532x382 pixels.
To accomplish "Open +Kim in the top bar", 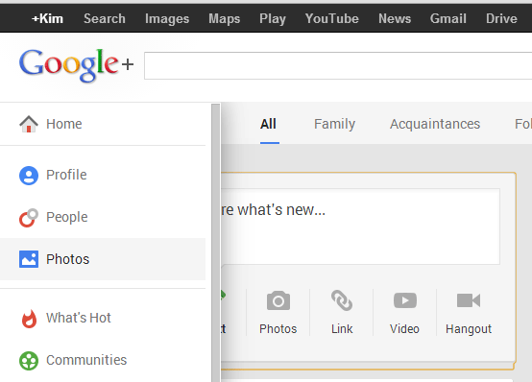I will [x=47, y=18].
